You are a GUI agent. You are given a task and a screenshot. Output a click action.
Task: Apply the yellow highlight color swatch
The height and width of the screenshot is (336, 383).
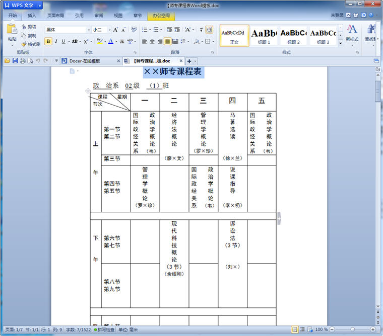(x=99, y=41)
